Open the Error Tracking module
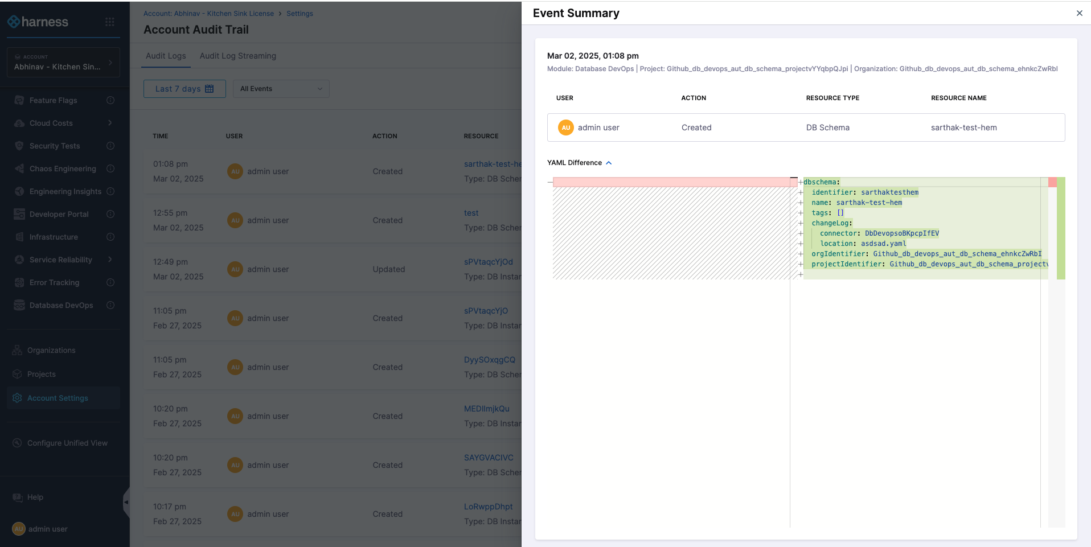This screenshot has height=547, width=1091. 54,282
